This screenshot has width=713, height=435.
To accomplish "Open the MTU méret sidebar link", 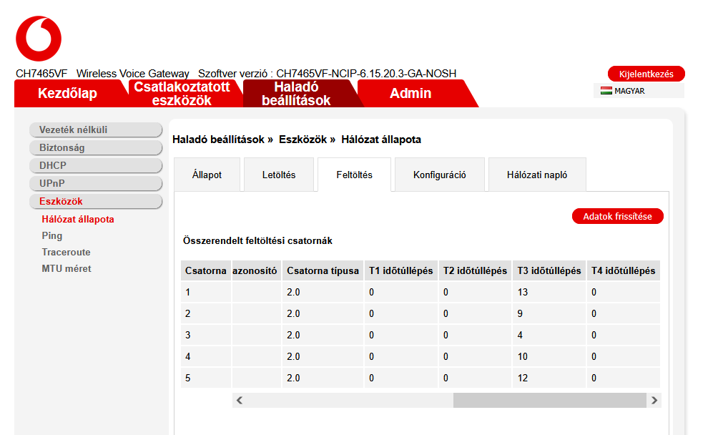I will [x=67, y=268].
